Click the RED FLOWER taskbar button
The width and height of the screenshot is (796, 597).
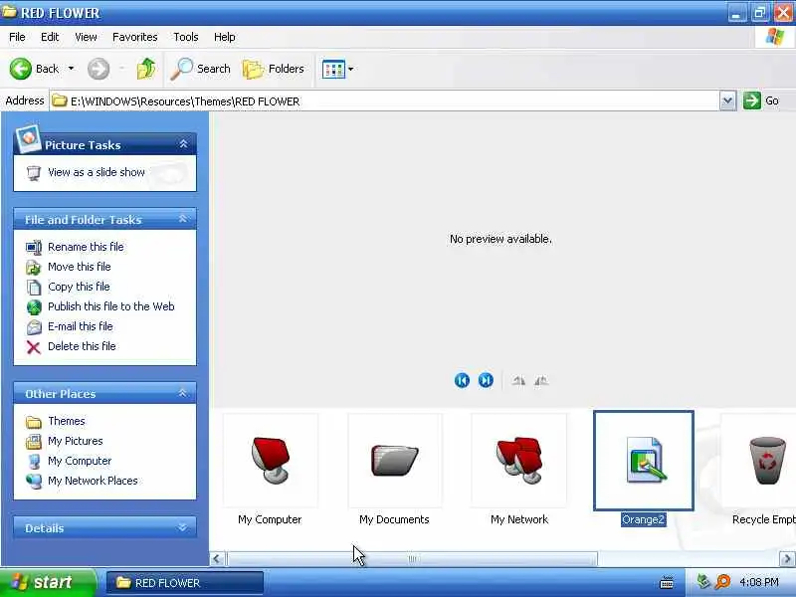click(x=185, y=583)
